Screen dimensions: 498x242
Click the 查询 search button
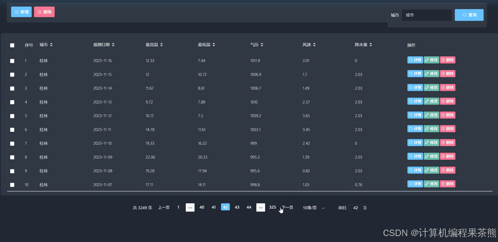coord(469,15)
